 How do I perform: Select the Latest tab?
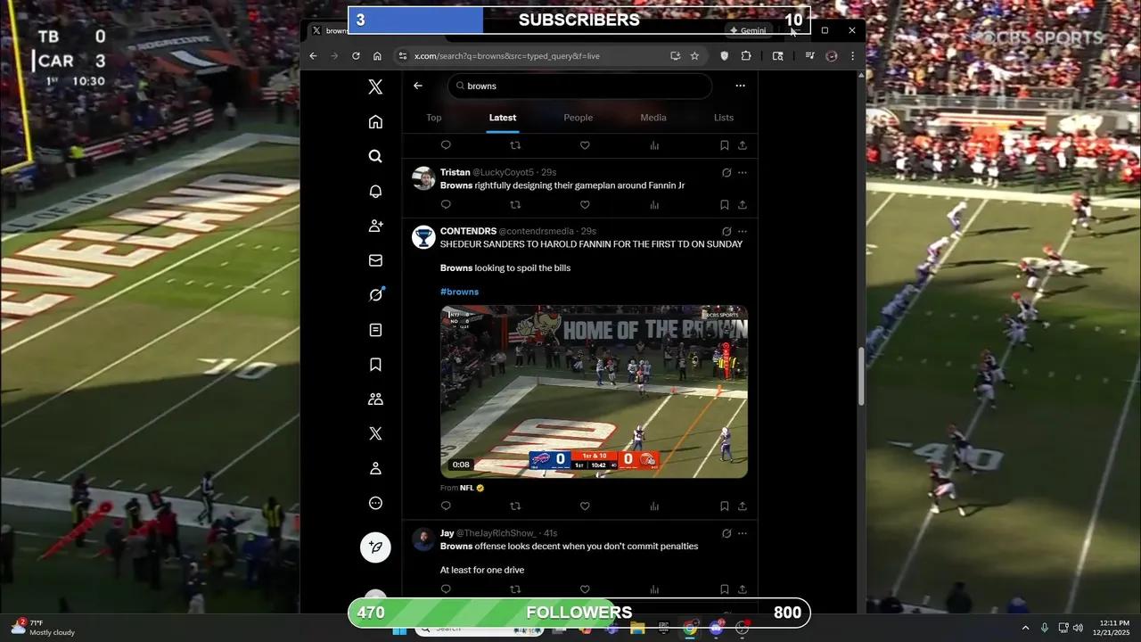pyautogui.click(x=503, y=118)
